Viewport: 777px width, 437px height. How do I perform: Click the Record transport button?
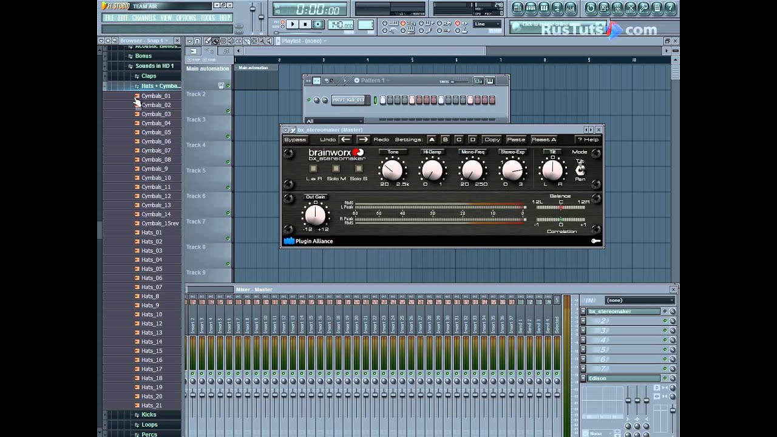coord(317,24)
